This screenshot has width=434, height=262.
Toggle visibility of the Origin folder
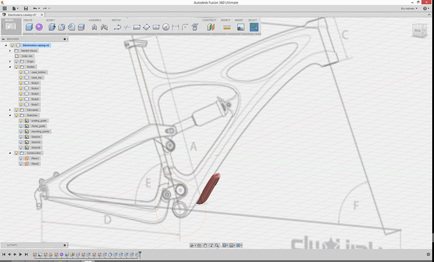click(x=16, y=61)
